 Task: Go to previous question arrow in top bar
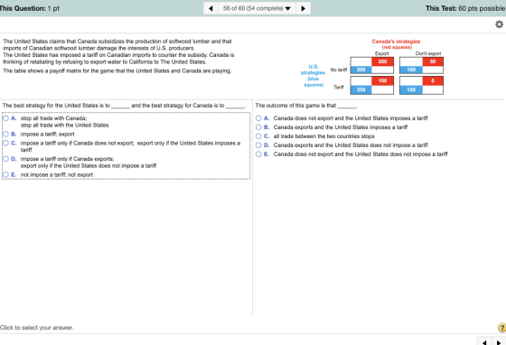211,8
